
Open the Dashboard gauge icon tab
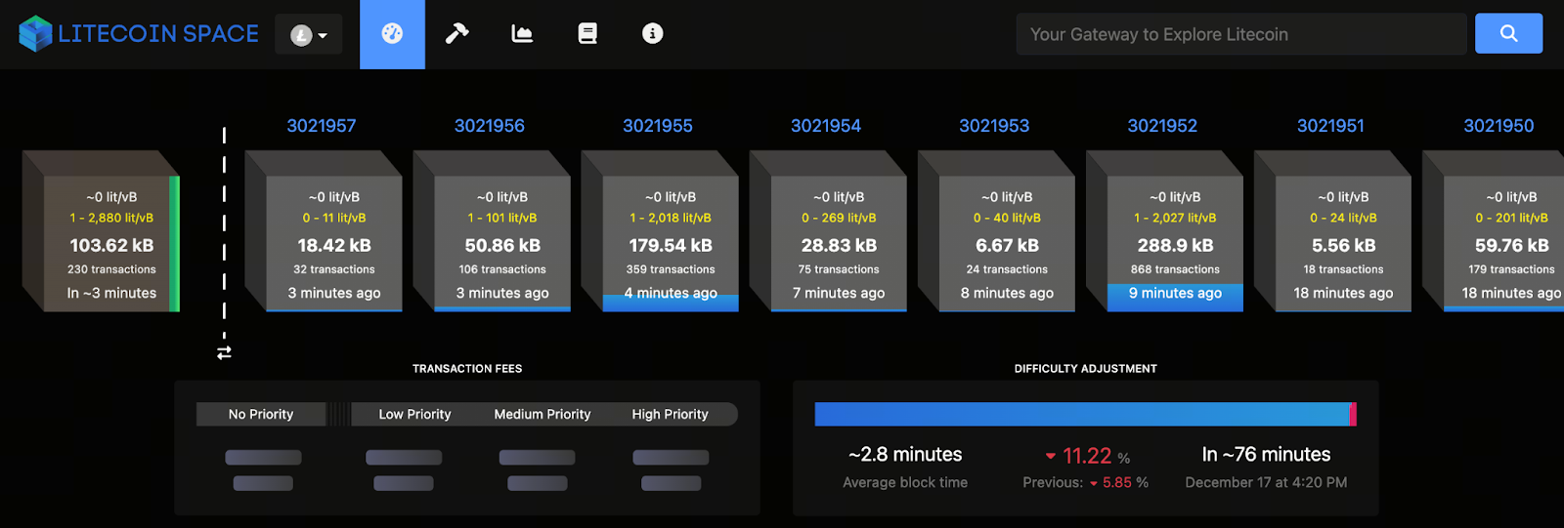pyautogui.click(x=392, y=34)
